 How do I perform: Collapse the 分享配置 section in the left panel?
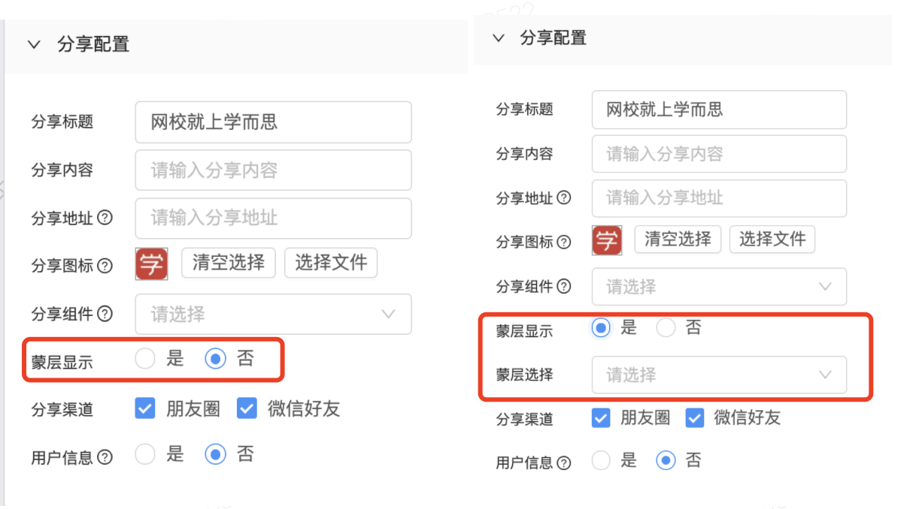(34, 44)
